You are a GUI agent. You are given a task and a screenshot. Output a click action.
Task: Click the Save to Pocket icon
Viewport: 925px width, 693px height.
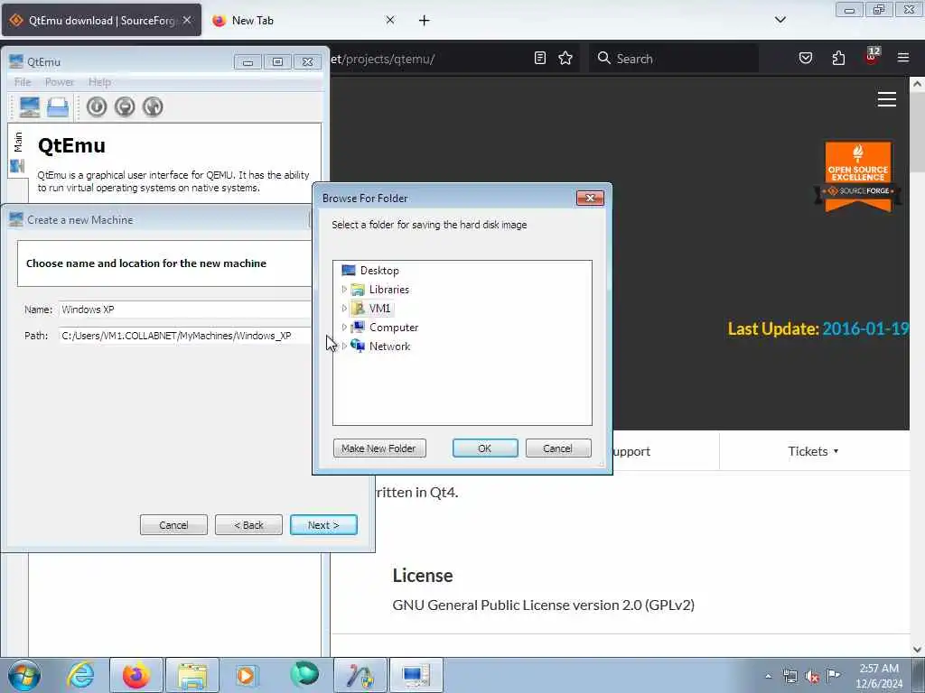806,58
